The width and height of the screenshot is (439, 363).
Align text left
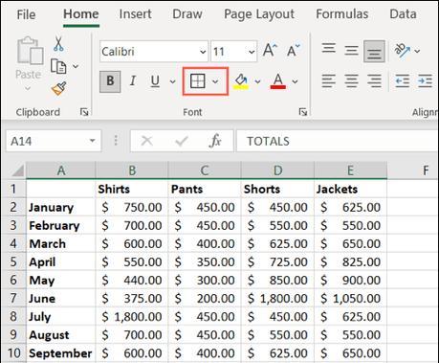(x=329, y=80)
